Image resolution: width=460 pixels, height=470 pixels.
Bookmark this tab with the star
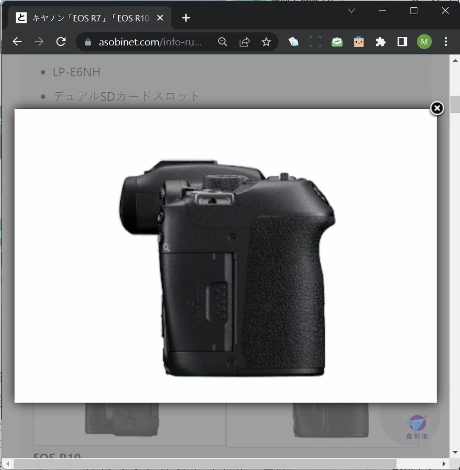click(266, 42)
